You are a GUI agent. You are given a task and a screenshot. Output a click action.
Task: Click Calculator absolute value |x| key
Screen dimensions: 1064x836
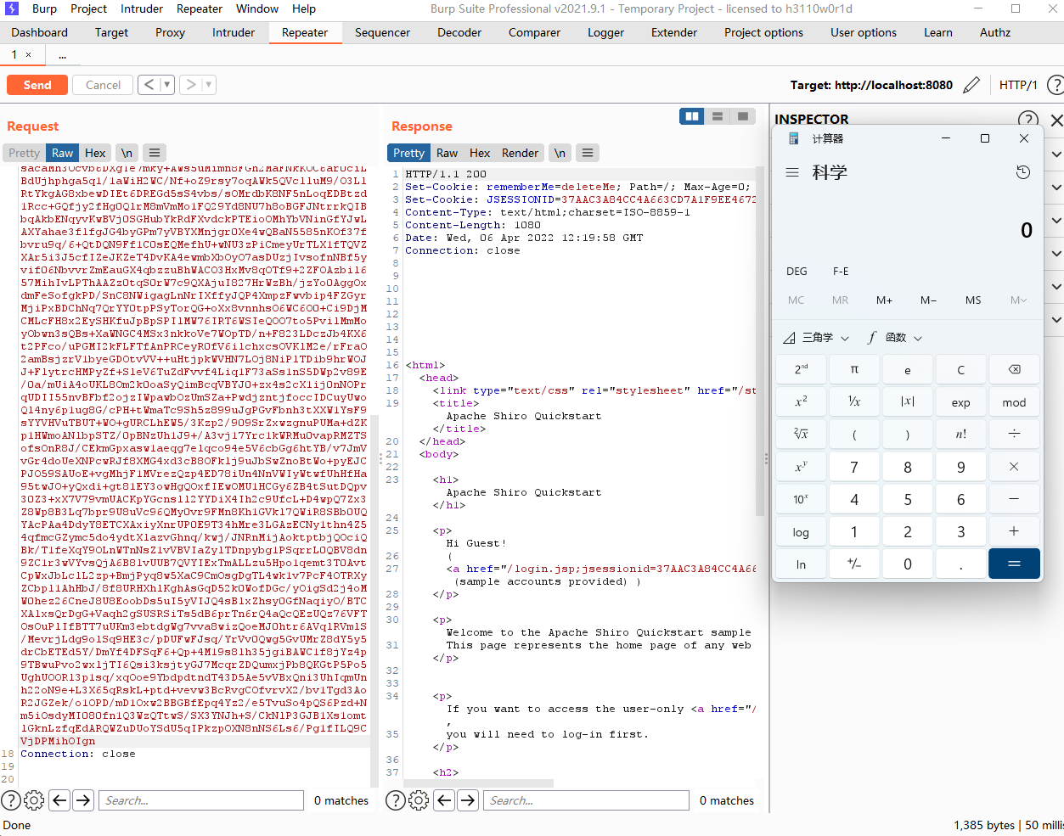click(x=908, y=402)
